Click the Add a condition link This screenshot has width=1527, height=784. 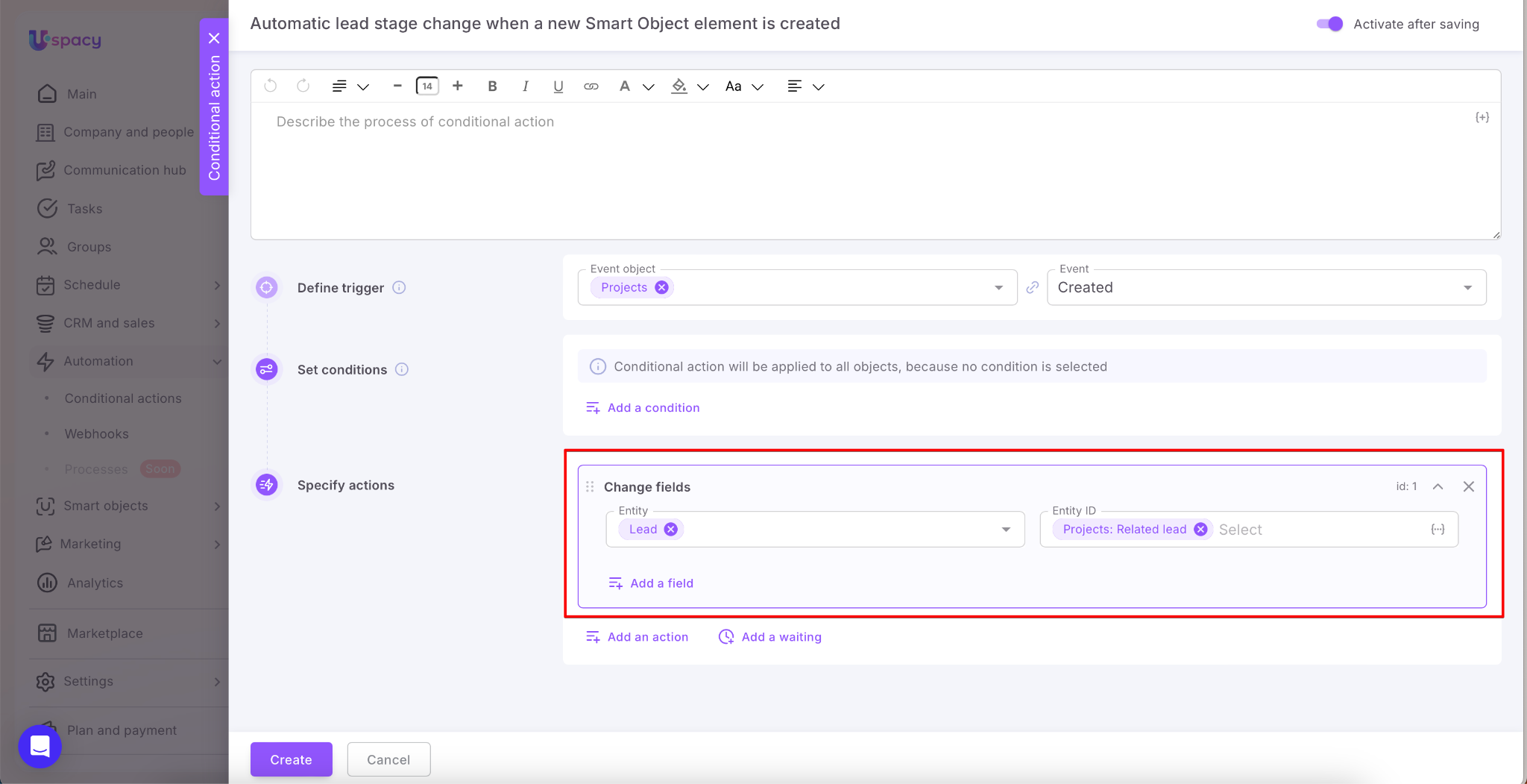(x=653, y=408)
